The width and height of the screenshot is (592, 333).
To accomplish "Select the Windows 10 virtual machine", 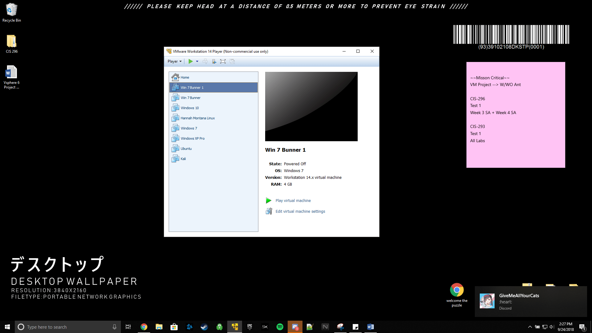I will (x=190, y=108).
